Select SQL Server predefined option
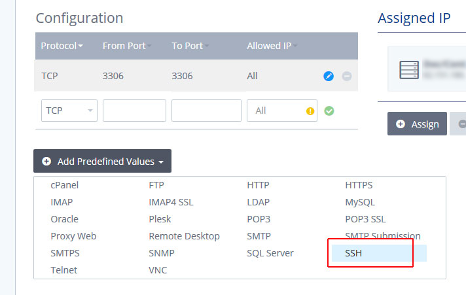This screenshot has height=295, width=466. click(x=270, y=253)
